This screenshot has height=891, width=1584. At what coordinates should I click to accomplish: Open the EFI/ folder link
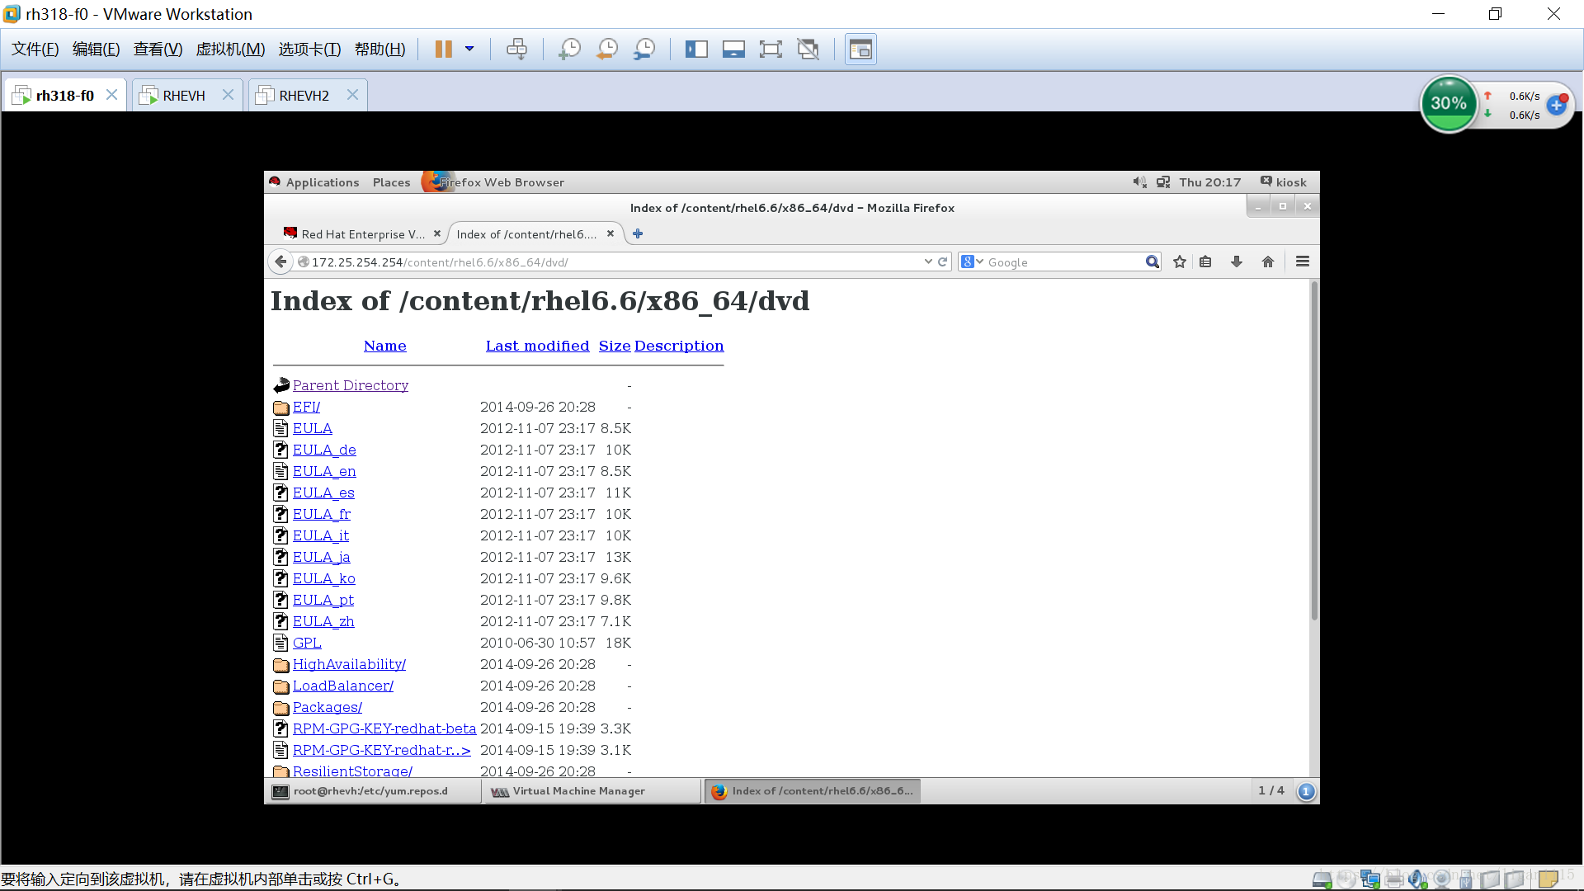click(306, 407)
